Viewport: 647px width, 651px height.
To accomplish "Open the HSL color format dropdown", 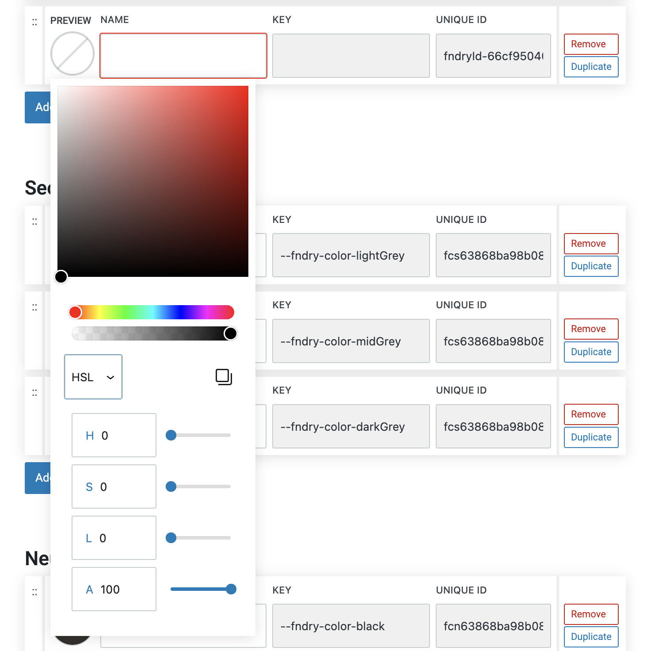I will [93, 377].
